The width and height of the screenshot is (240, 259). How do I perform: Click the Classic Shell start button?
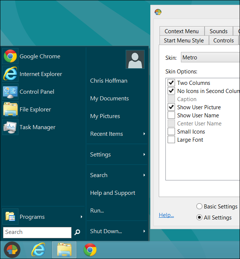[12, 249]
